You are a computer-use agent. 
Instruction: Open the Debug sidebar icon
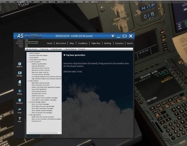pyautogui.click(x=20, y=91)
